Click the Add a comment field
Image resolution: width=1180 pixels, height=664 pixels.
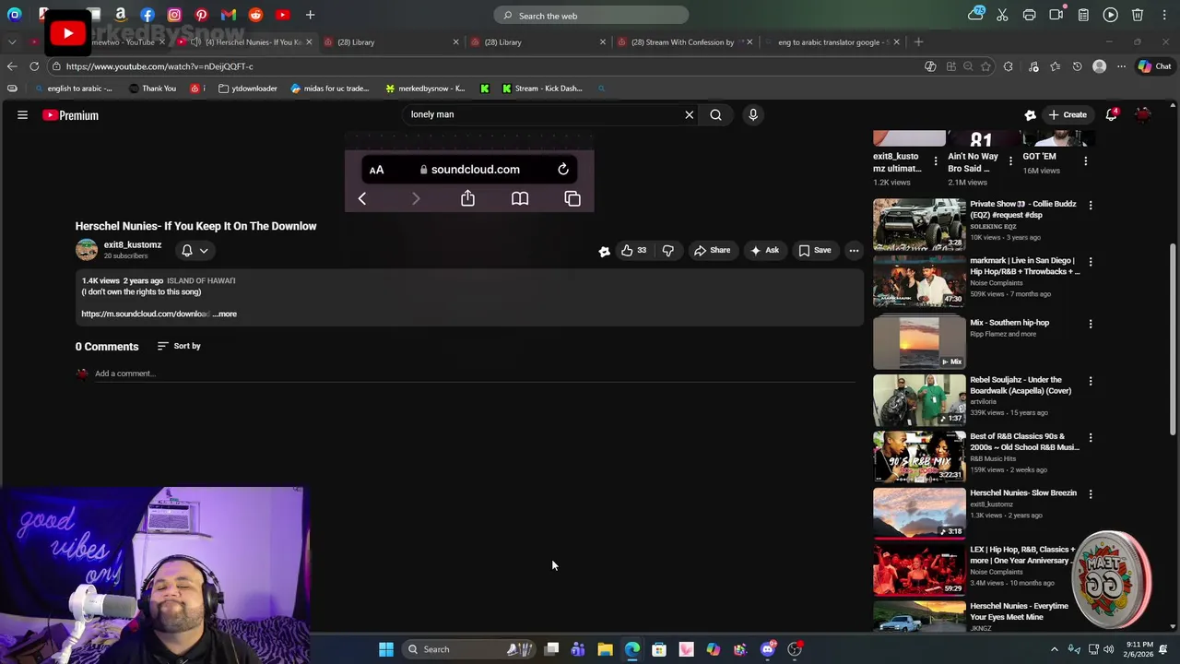475,373
